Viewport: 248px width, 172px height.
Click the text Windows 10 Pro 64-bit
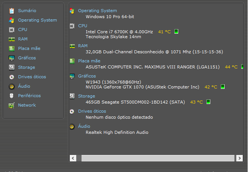point(110,17)
